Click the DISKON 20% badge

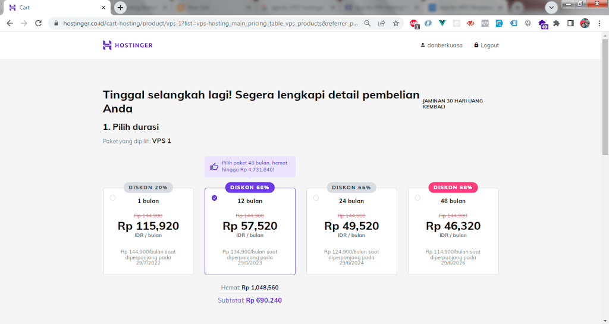[x=148, y=188]
